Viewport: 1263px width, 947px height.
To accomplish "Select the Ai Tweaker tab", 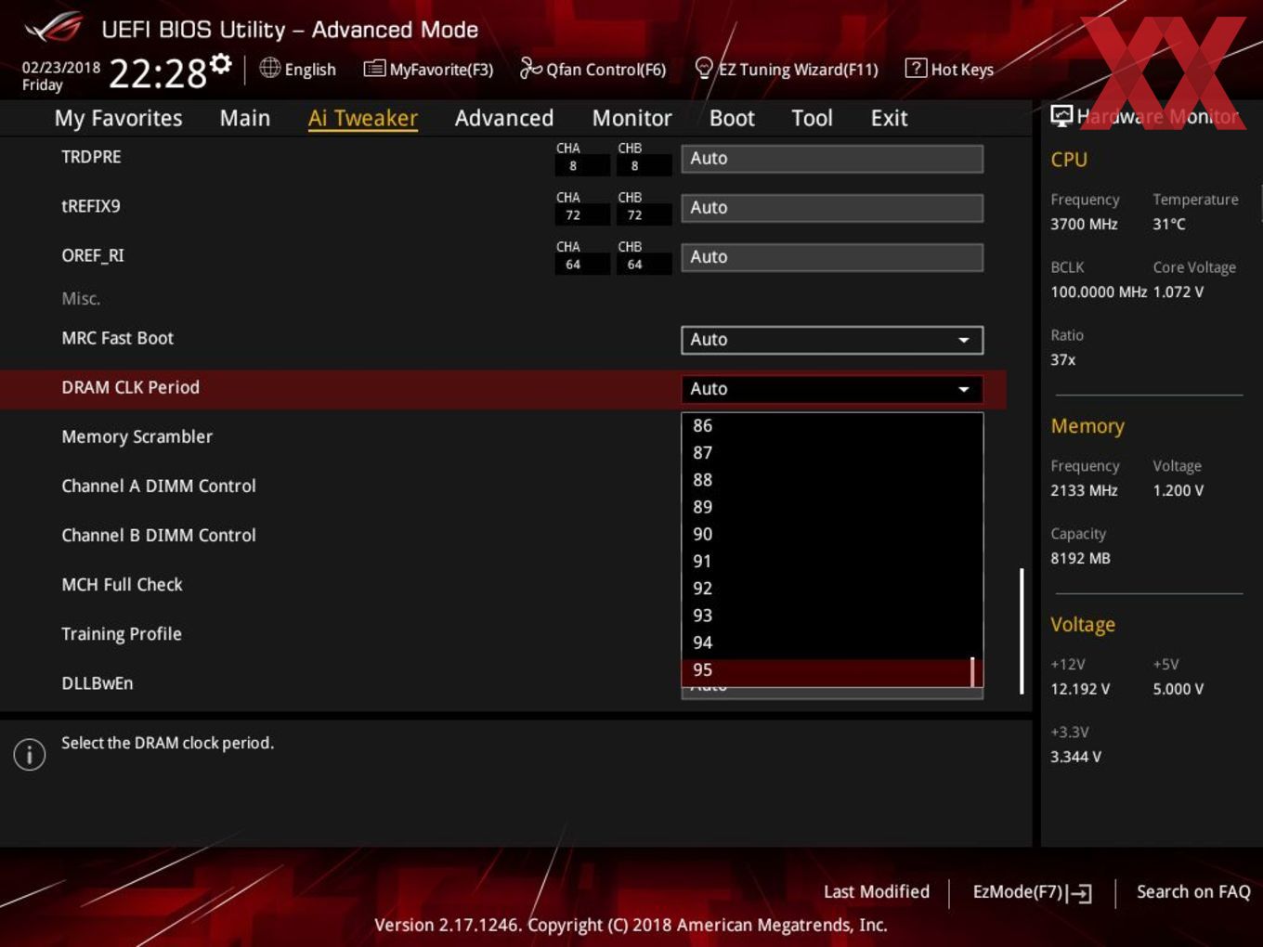I will point(363,118).
